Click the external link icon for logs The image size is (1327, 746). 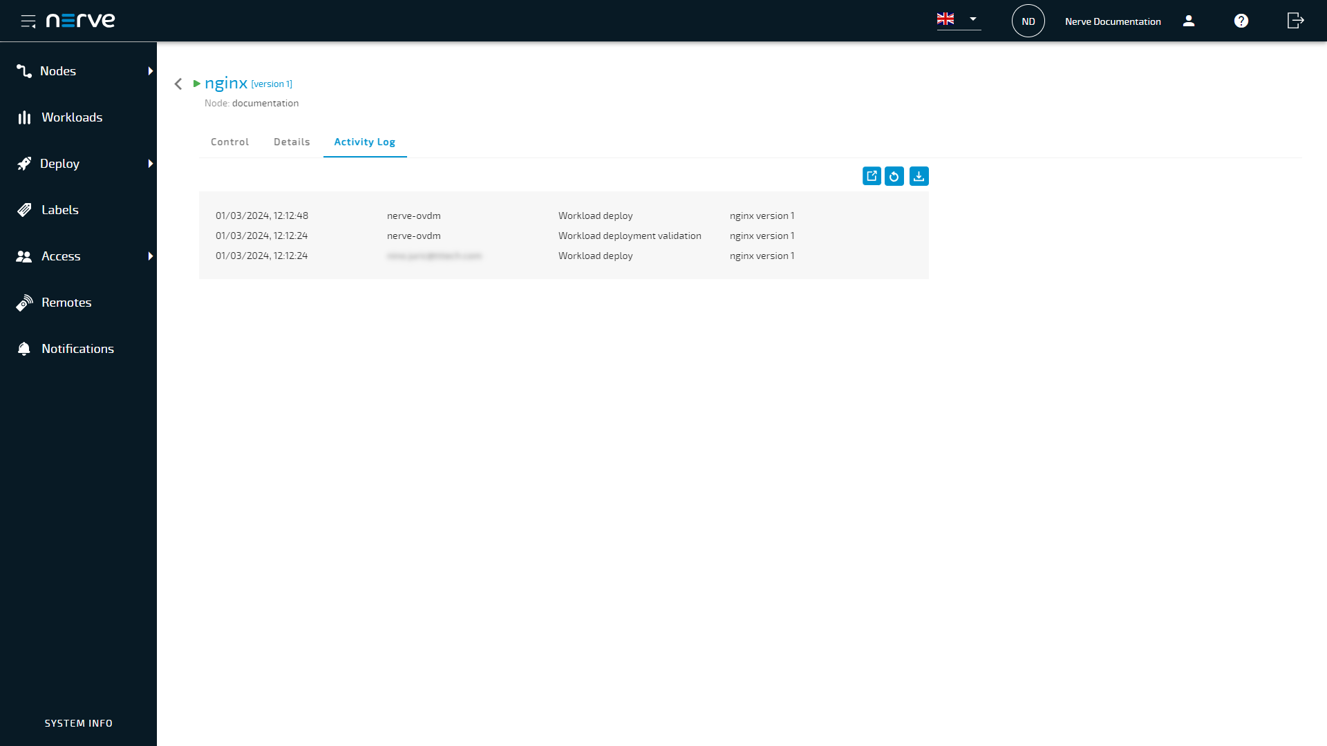[x=872, y=176]
